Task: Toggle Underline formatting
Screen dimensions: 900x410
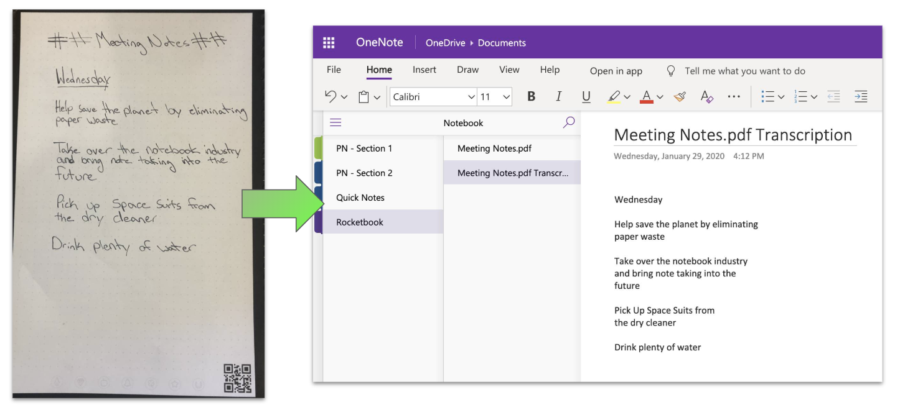Action: [586, 96]
